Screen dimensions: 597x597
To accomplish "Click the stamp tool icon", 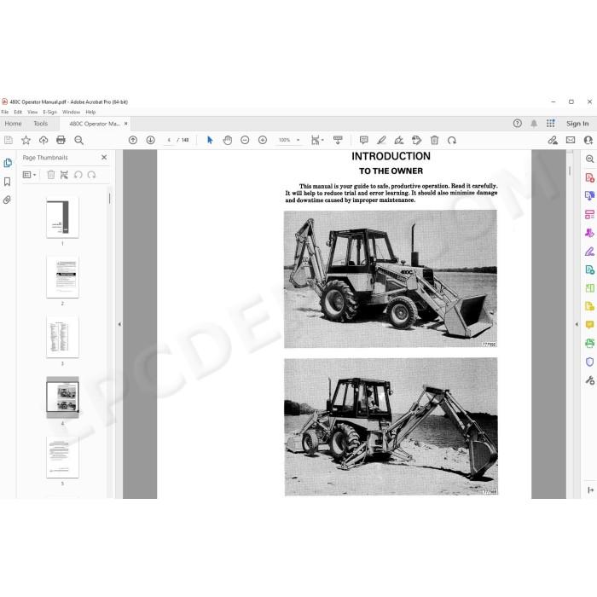I will tap(416, 140).
